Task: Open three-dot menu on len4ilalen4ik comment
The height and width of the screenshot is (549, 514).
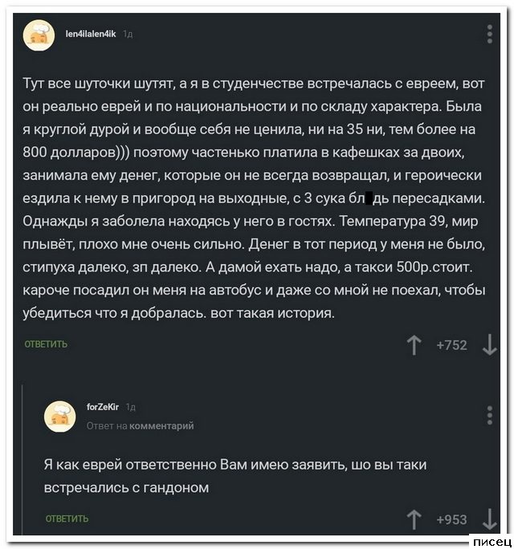Action: [489, 34]
